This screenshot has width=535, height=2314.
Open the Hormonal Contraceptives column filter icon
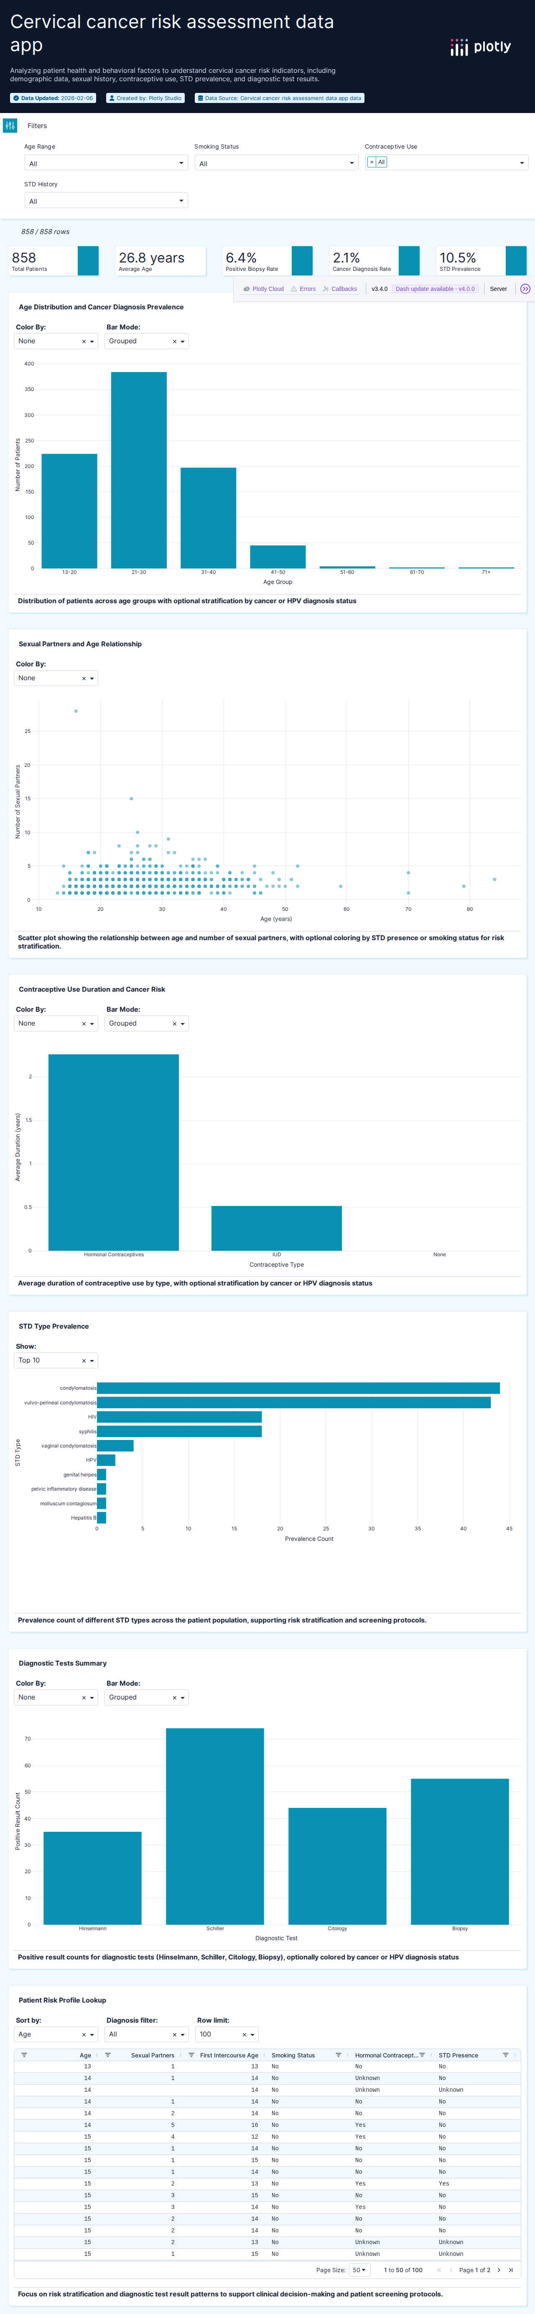[422, 2055]
